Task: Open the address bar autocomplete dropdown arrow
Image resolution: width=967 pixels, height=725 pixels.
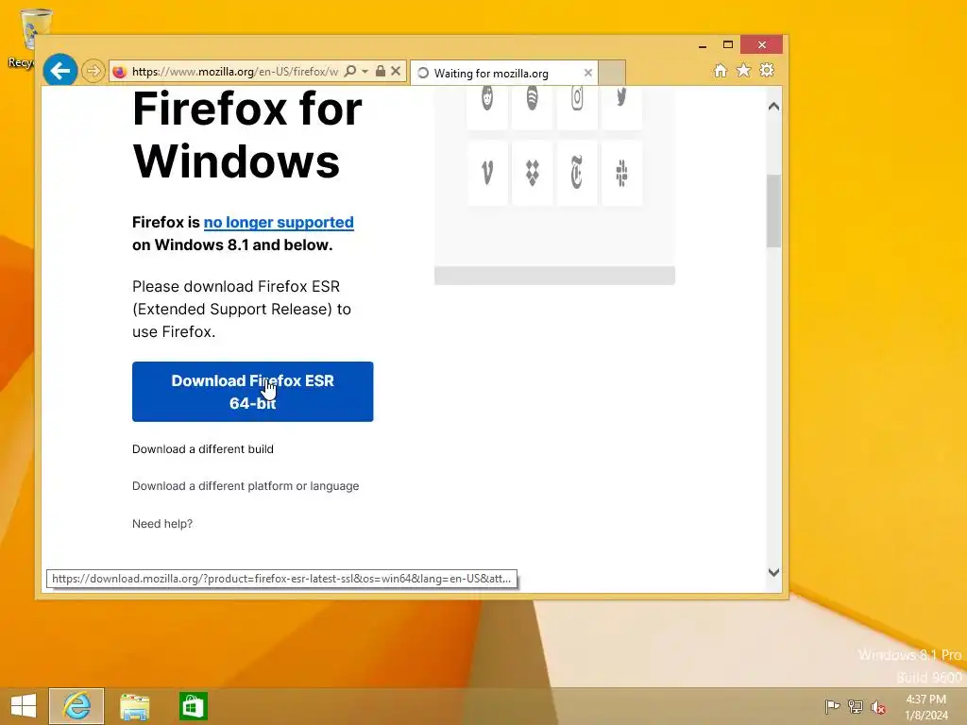Action: (365, 72)
